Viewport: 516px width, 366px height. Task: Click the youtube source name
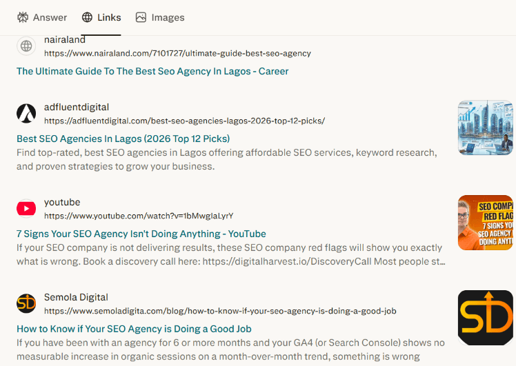pyautogui.click(x=62, y=202)
